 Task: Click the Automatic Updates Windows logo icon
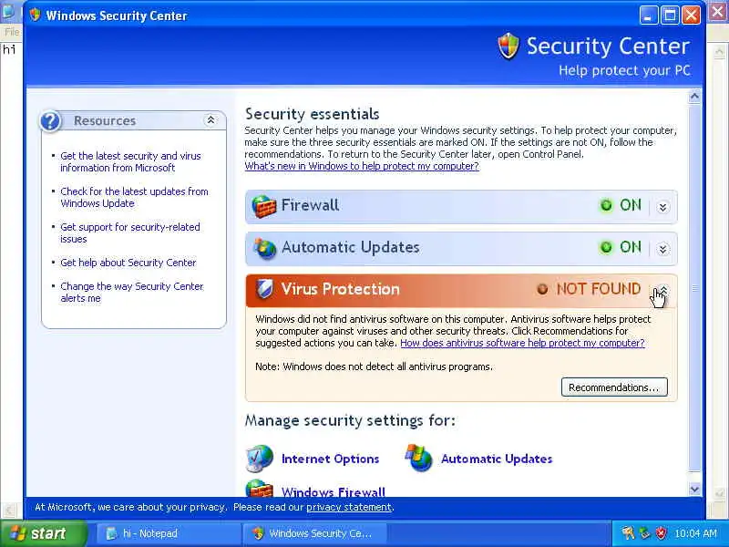click(418, 459)
